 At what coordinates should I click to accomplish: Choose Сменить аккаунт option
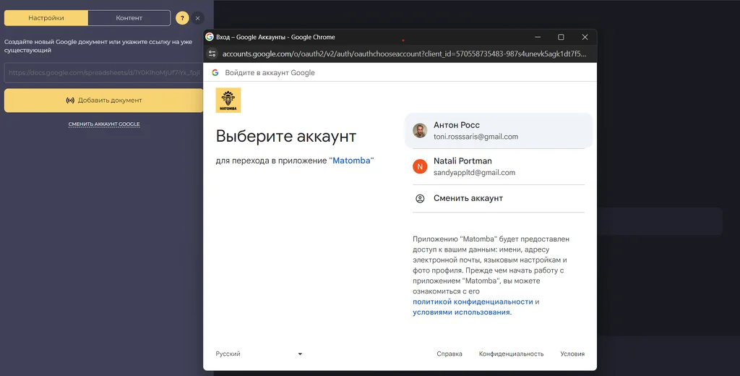(x=499, y=198)
